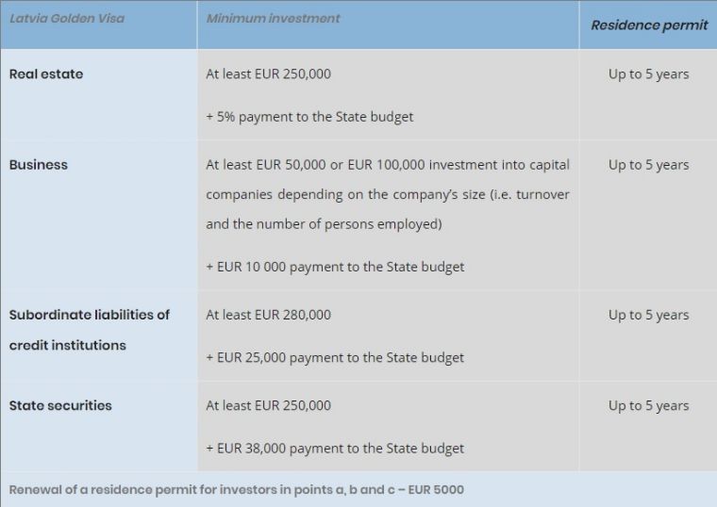Screen dimensions: 717x507
Task: Click the "At least EUR 280,000" text
Action: (268, 315)
